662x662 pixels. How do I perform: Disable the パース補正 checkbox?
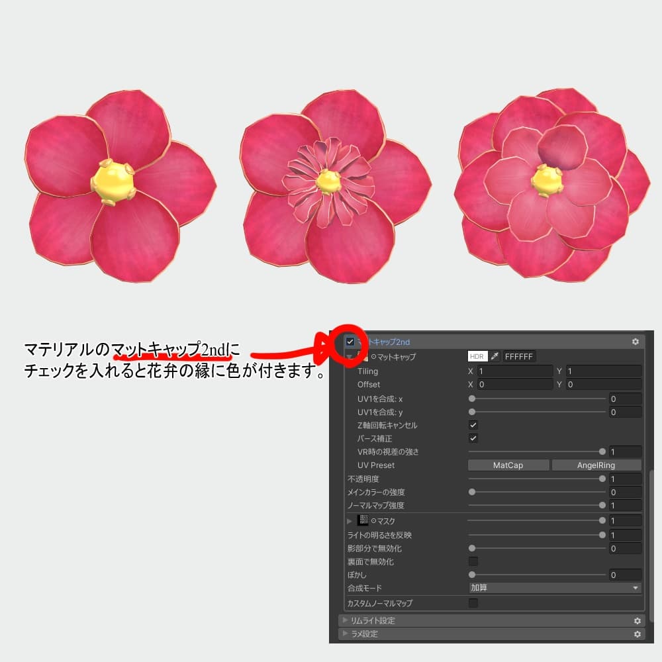tap(472, 438)
